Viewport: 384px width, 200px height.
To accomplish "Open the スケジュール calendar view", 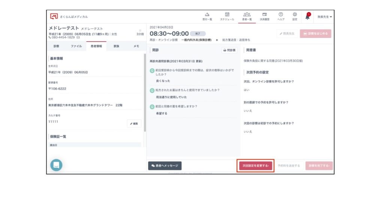I will click(x=227, y=16).
